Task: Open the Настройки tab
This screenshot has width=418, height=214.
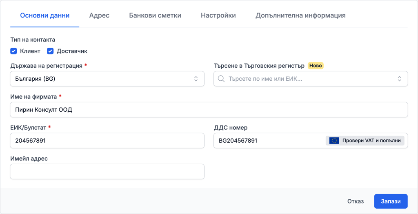Action: pyautogui.click(x=218, y=15)
